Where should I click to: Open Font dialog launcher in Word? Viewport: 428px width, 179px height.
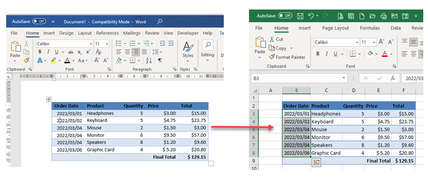109,69
